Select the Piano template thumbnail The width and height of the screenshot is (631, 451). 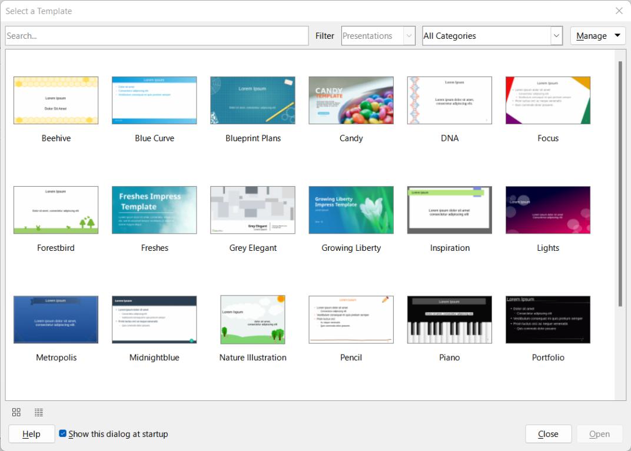[450, 320]
